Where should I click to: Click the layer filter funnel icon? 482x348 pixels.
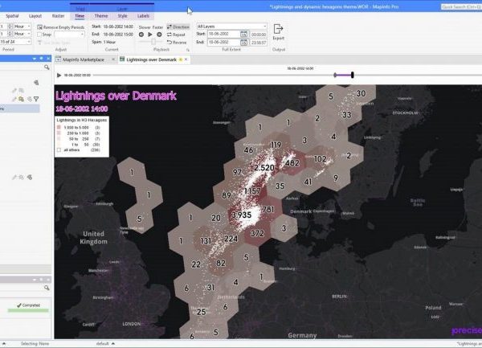tap(36, 99)
